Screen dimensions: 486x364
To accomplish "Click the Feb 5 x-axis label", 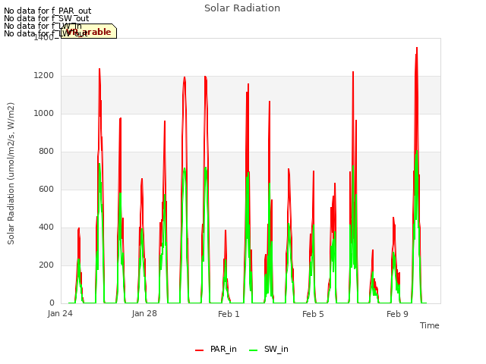I will point(313,314).
